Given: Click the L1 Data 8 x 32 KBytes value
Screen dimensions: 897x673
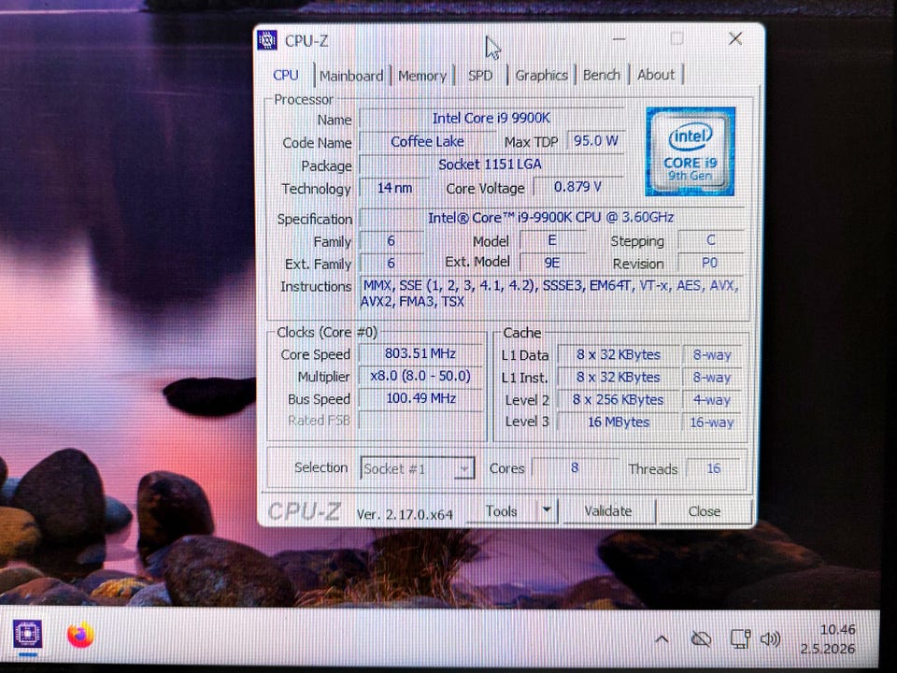Looking at the screenshot, I should [619, 355].
